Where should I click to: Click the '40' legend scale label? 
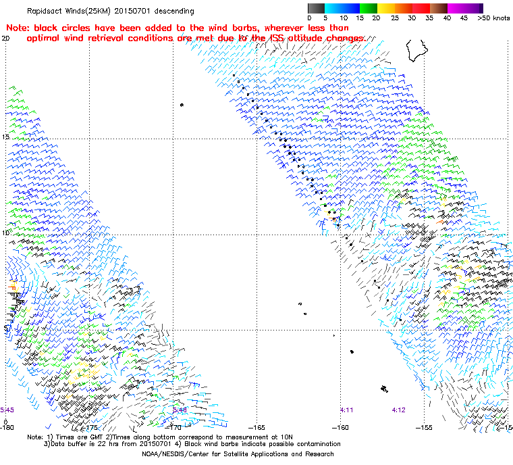point(447,18)
